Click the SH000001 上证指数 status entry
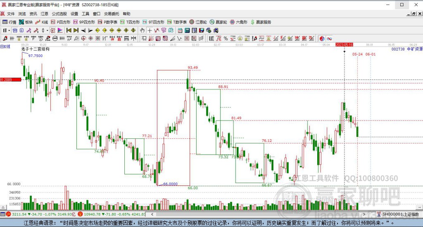Screen dimensions: 423x227 [x=400, y=214]
